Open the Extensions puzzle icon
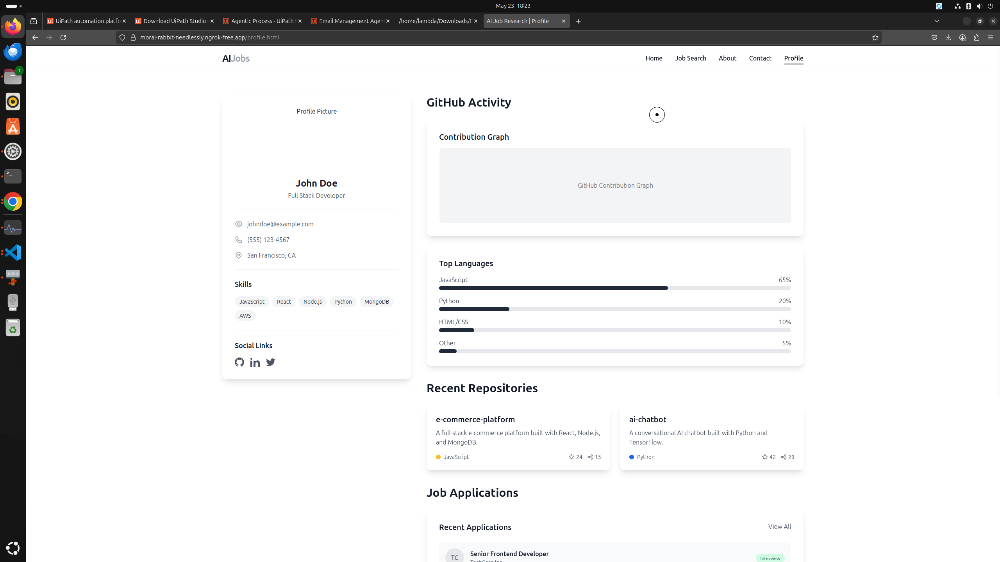Image resolution: width=1000 pixels, height=562 pixels. 977,37
